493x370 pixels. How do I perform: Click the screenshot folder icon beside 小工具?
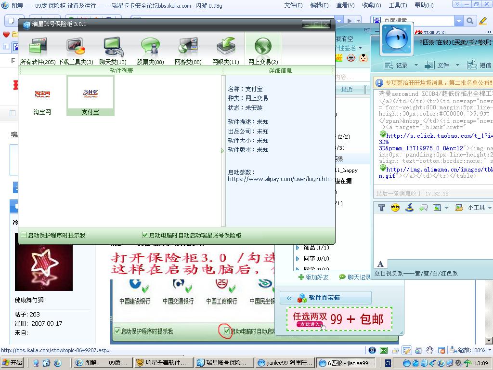pos(459,208)
